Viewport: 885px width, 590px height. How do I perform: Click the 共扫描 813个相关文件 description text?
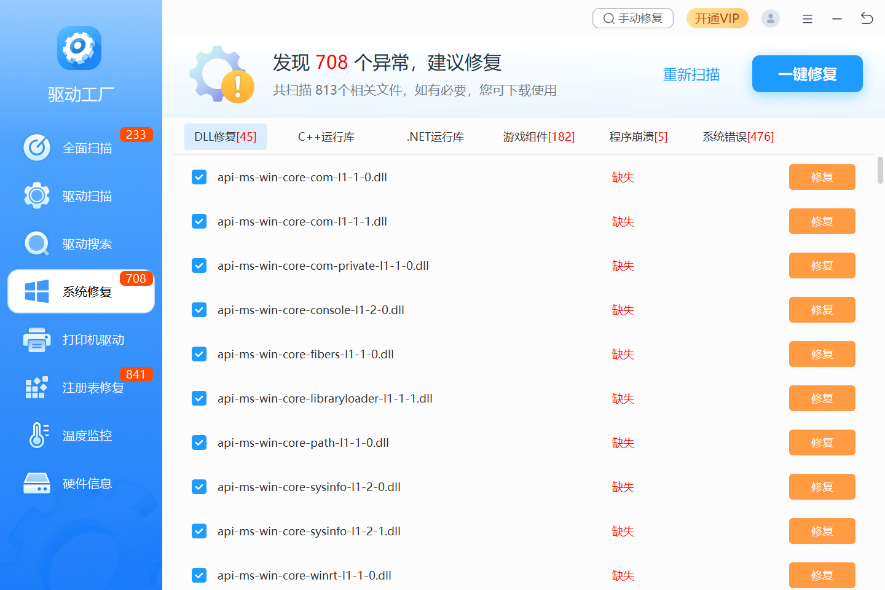pos(415,90)
